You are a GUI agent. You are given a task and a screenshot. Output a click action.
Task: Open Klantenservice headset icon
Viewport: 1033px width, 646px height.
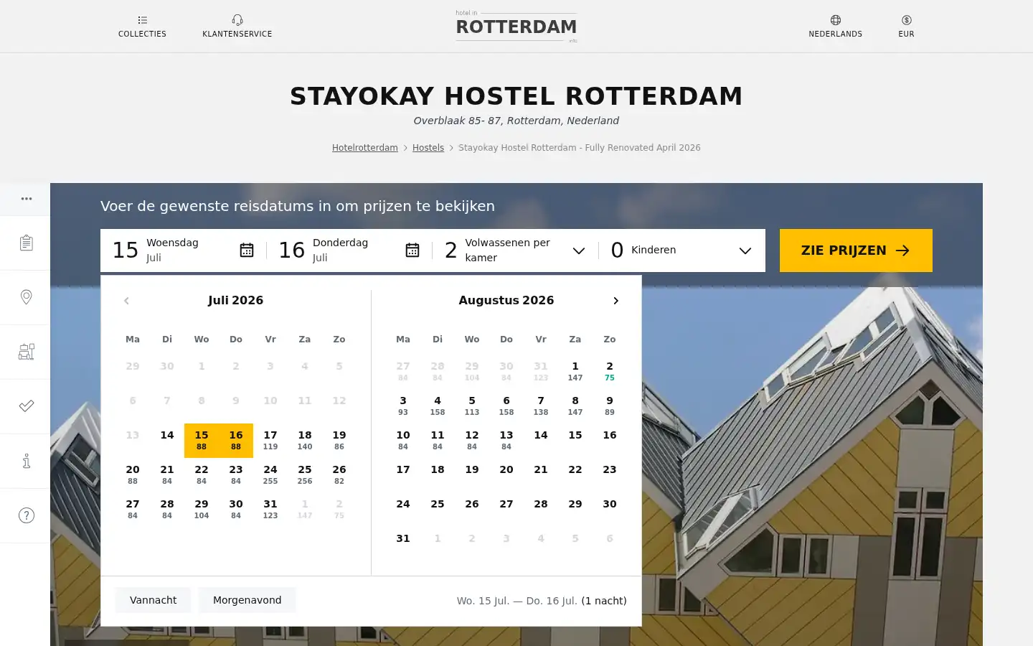237,20
